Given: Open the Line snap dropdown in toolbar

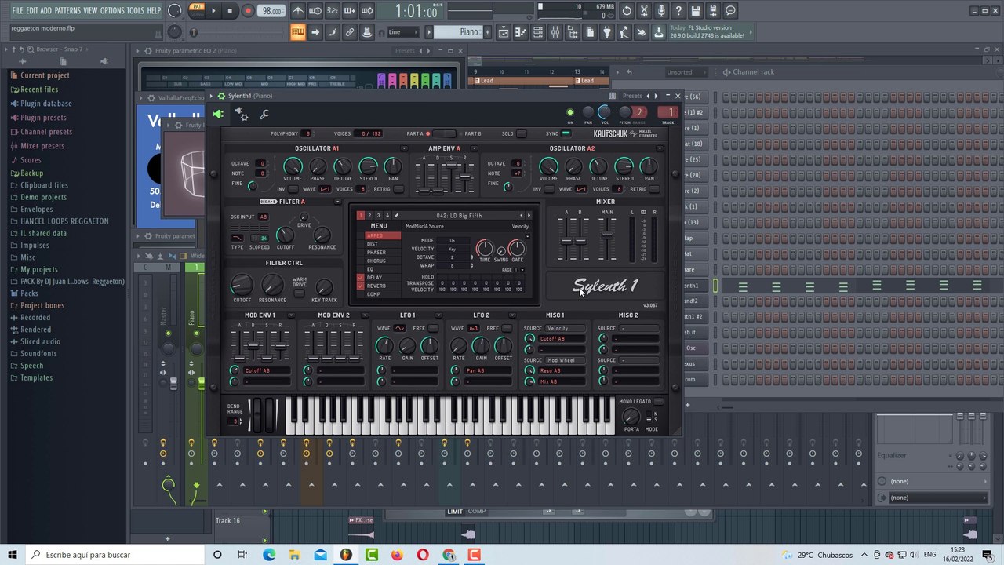Looking at the screenshot, I should pos(403,32).
